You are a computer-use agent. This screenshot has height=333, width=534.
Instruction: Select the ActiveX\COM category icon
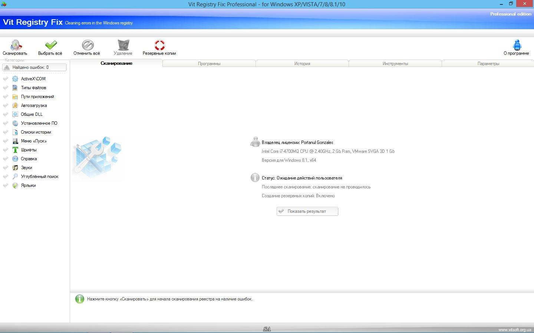point(15,79)
